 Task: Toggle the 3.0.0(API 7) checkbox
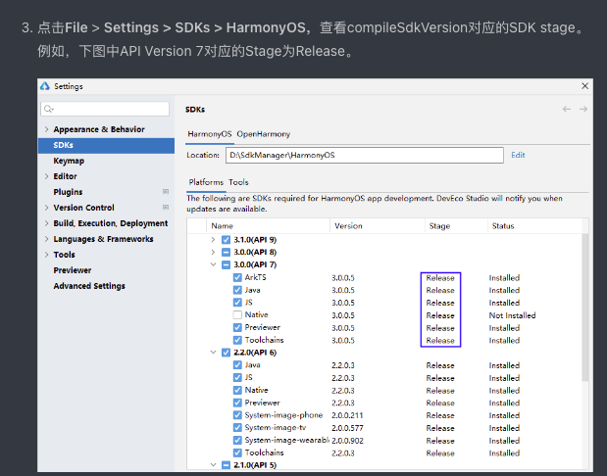227,264
